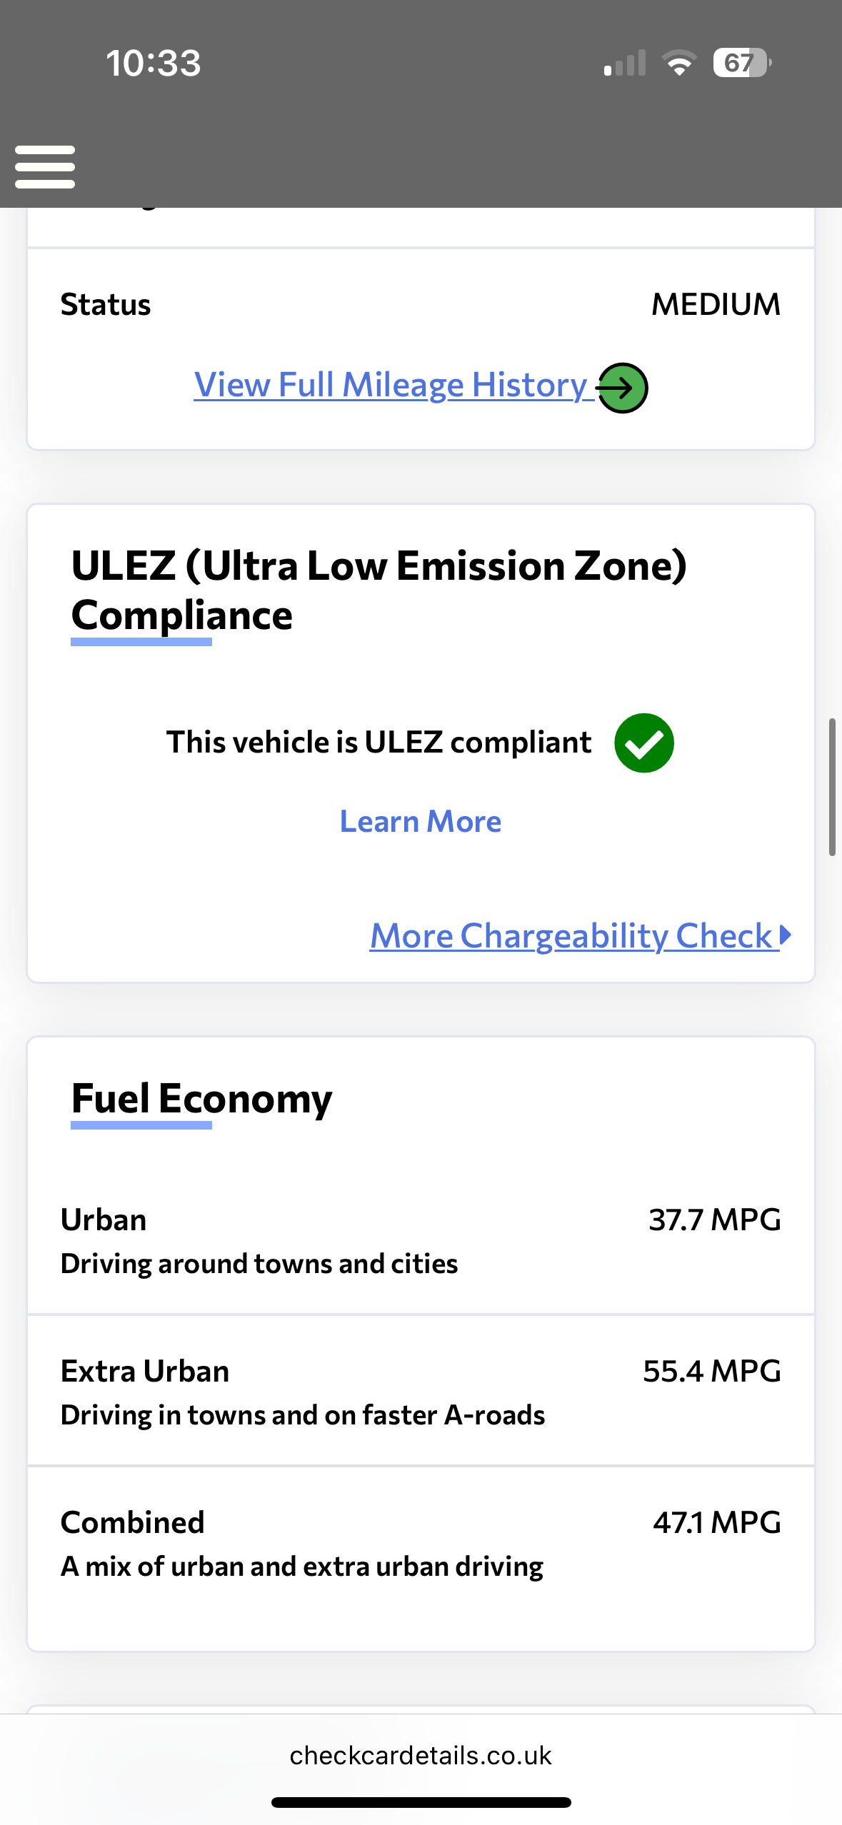Click the Learn More link
The height and width of the screenshot is (1825, 842).
pos(421,822)
